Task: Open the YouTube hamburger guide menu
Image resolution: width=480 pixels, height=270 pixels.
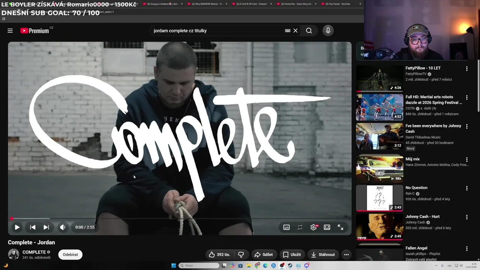Action: click(x=10, y=31)
